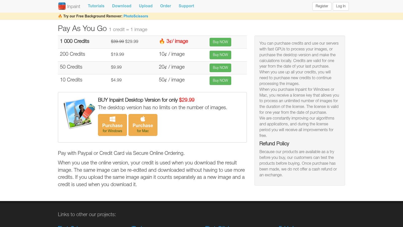This screenshot has height=227, width=403.
Task: Click the Inpaint brand name text
Action: coord(74,7)
